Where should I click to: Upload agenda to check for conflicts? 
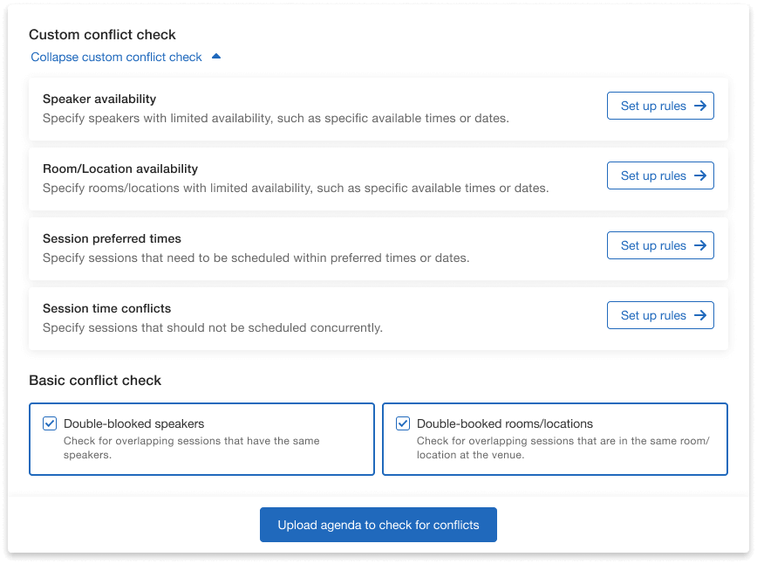(378, 525)
